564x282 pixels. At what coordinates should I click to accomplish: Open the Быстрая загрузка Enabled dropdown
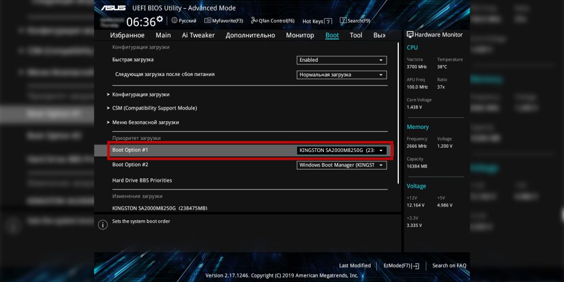pos(341,60)
